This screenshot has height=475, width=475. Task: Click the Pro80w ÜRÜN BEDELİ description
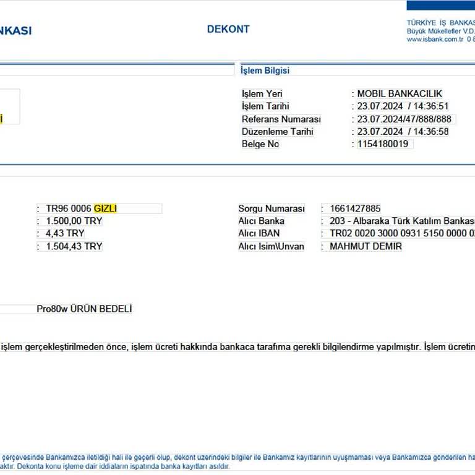click(84, 309)
